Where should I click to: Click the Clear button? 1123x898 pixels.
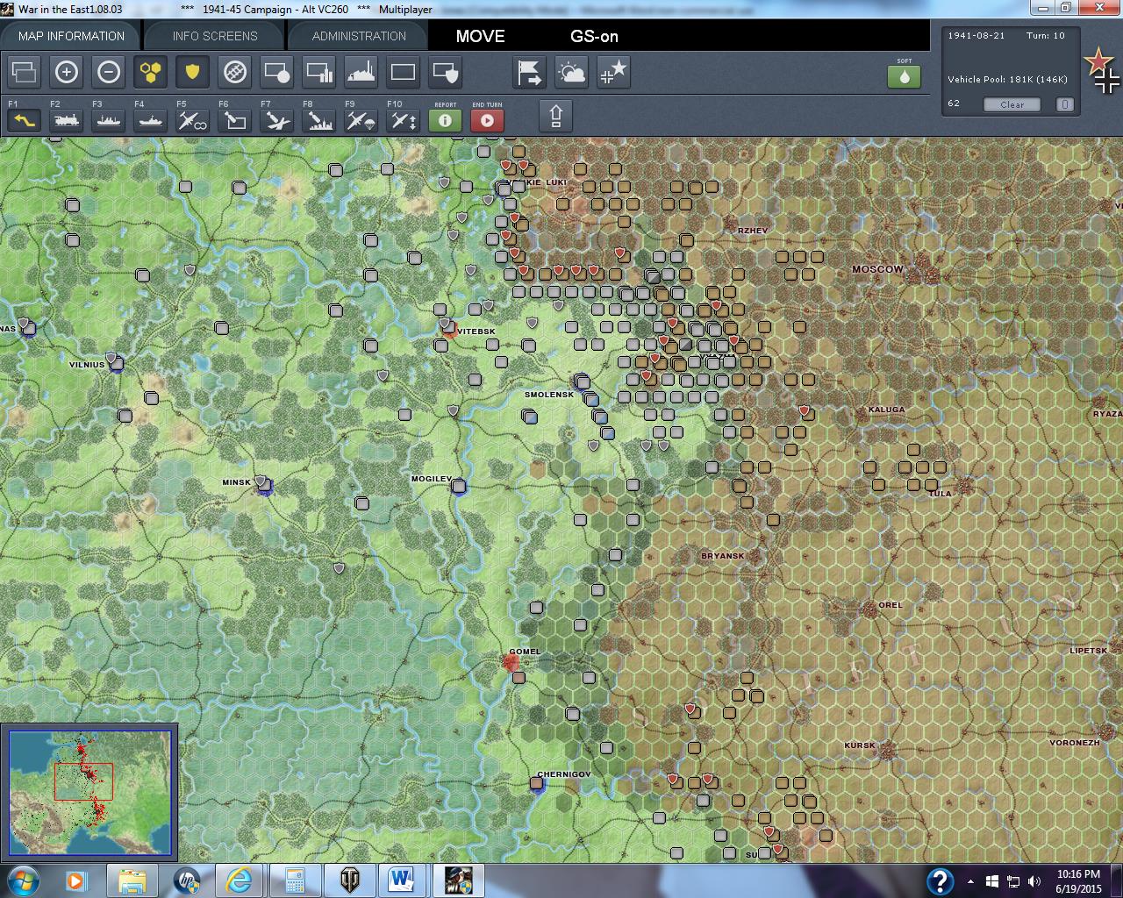(x=1012, y=104)
